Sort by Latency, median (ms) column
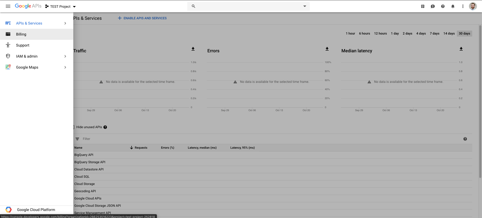 tap(202, 148)
